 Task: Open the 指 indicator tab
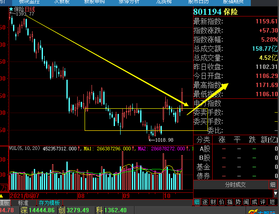point(230,202)
